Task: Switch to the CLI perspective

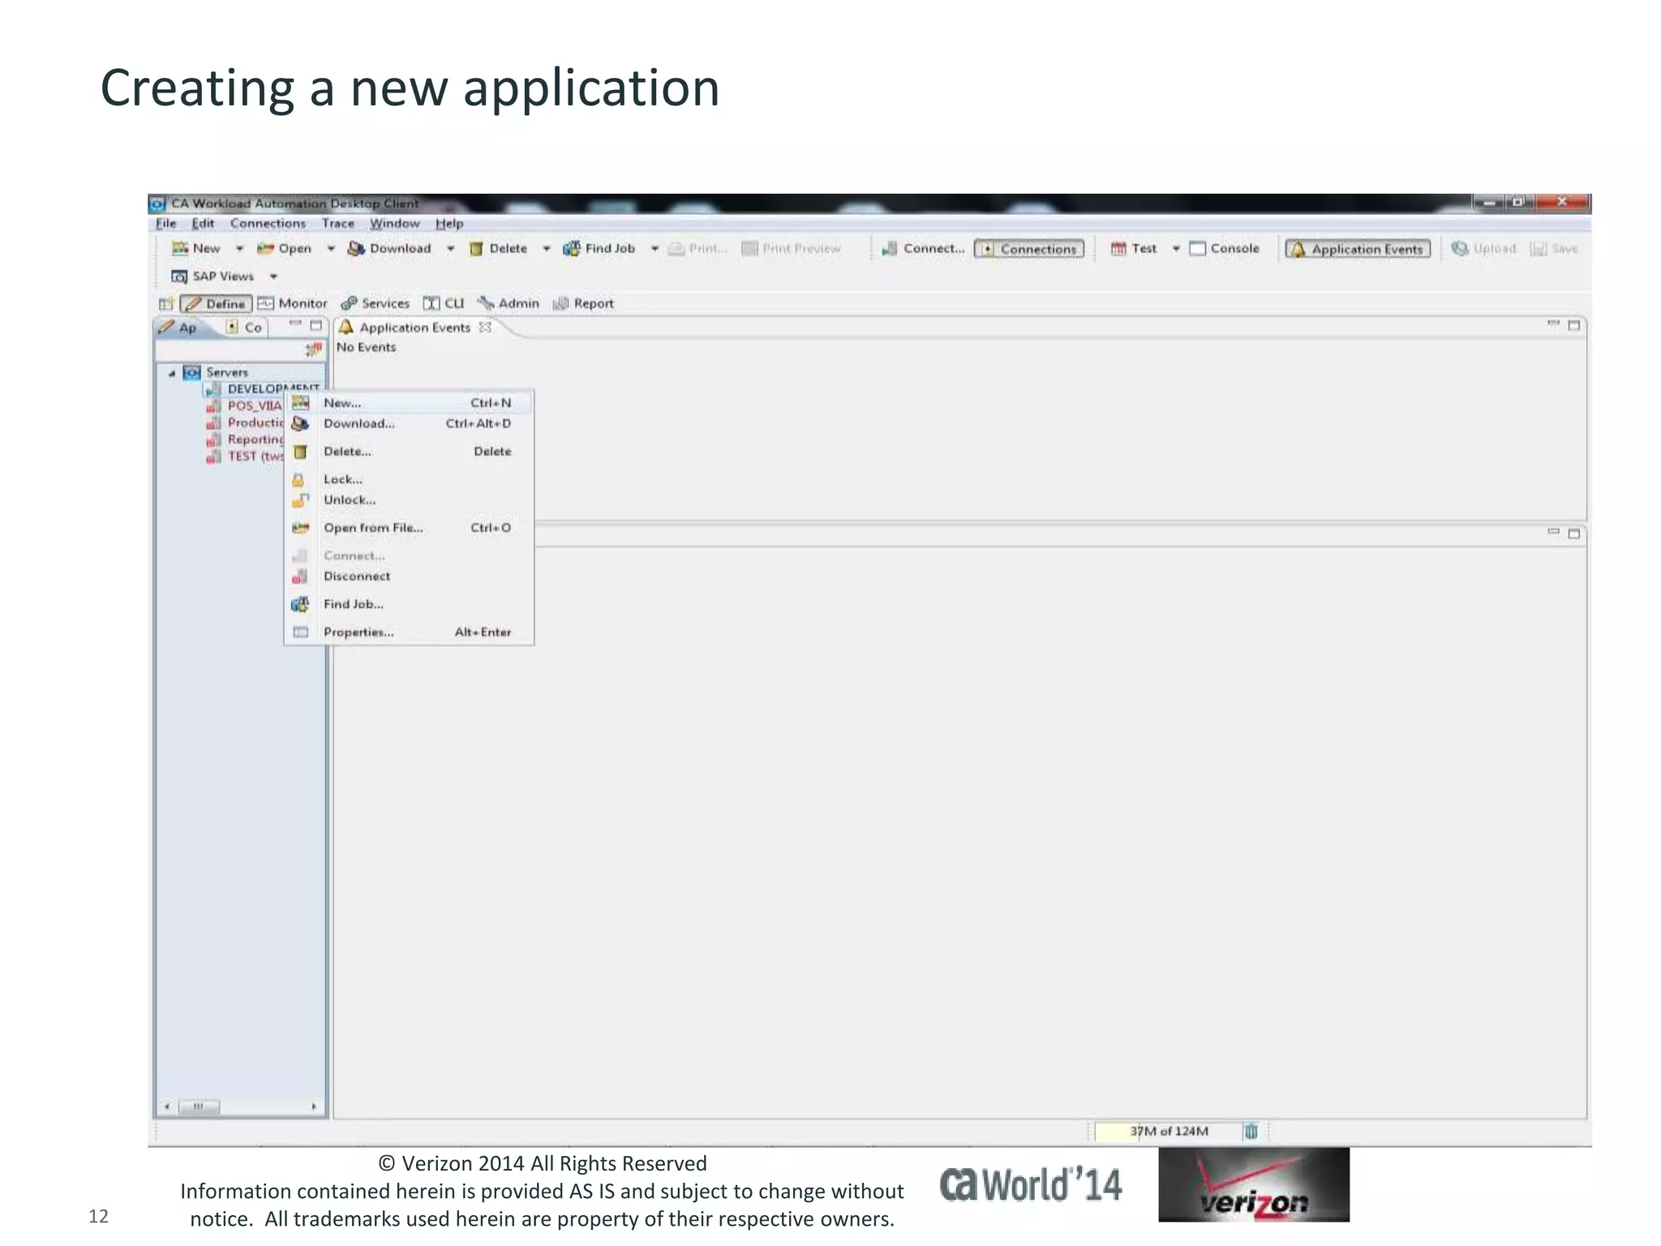Action: pyautogui.click(x=444, y=303)
